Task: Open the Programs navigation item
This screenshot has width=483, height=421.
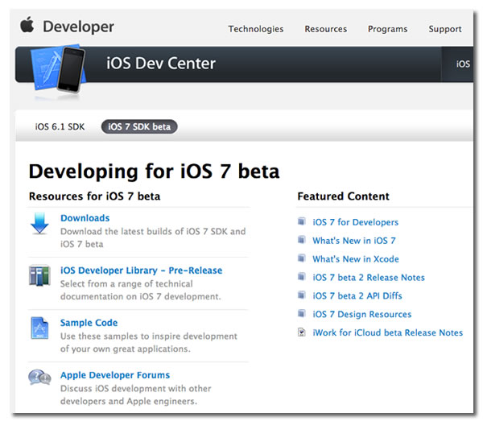Action: [387, 29]
